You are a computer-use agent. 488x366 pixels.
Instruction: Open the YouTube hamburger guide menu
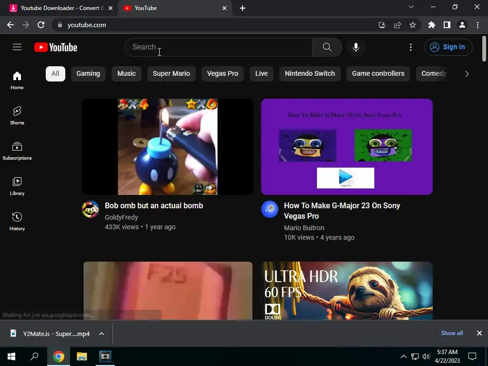click(17, 47)
